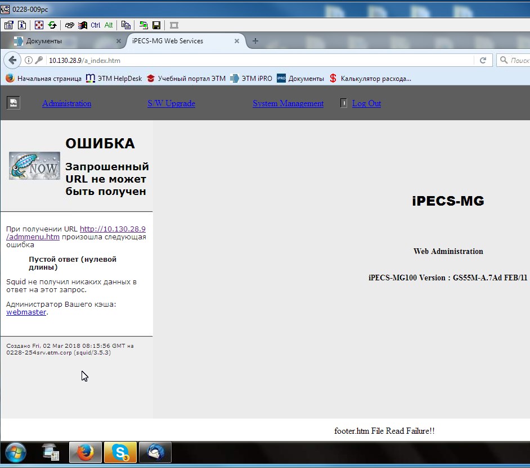Open VNC connection options icon
This screenshot has width=530, height=468.
point(9,25)
